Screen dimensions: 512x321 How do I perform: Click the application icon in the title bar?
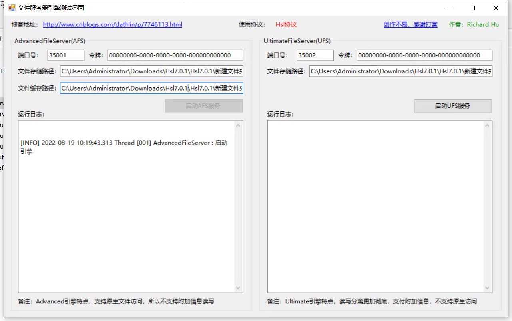11,7
